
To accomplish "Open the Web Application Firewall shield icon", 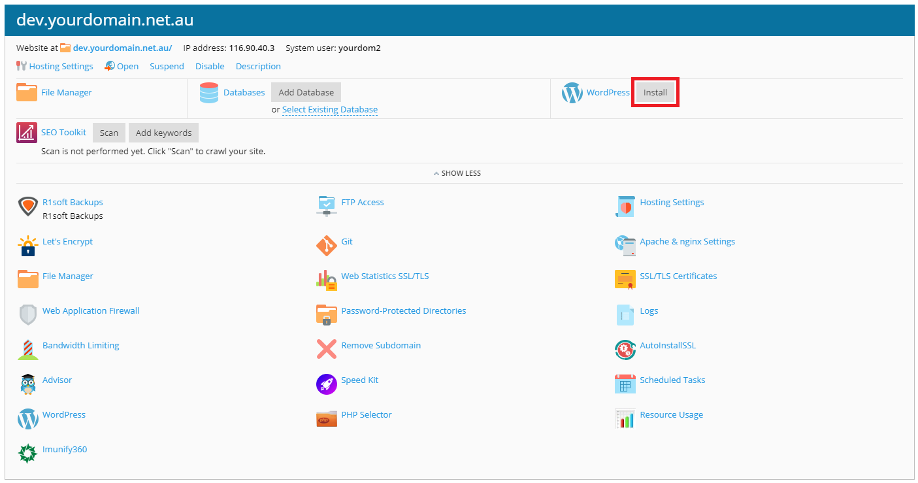I will [27, 315].
